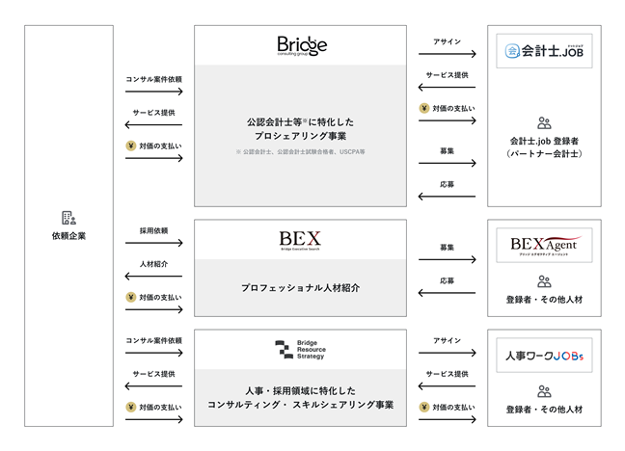625x451 pixels.
Task: Click people icon under BEX Agent logo
Action: (544, 281)
